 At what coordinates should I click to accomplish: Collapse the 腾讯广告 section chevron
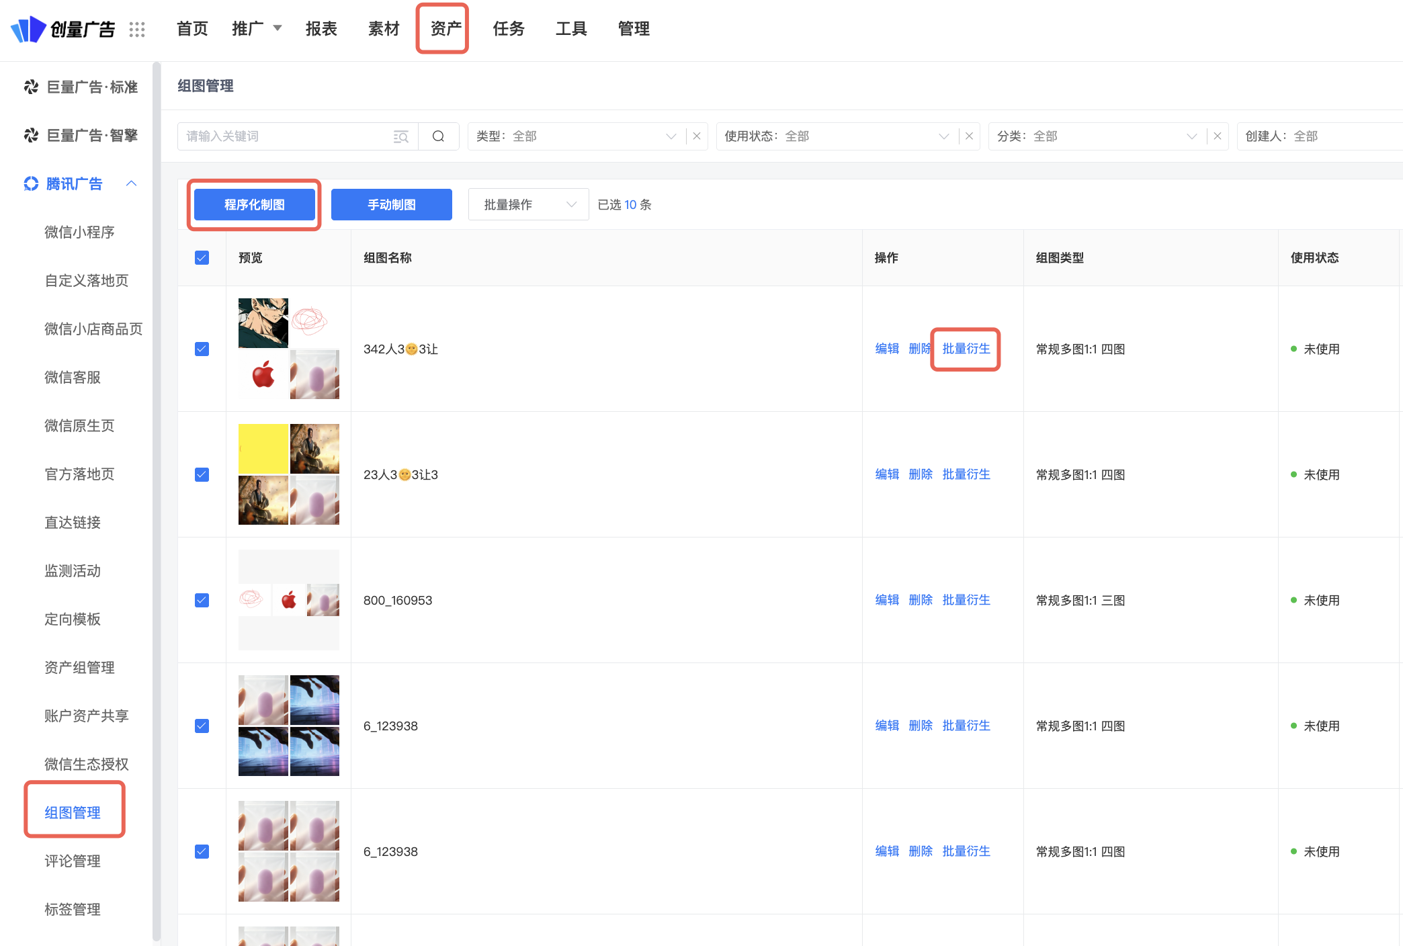132,183
